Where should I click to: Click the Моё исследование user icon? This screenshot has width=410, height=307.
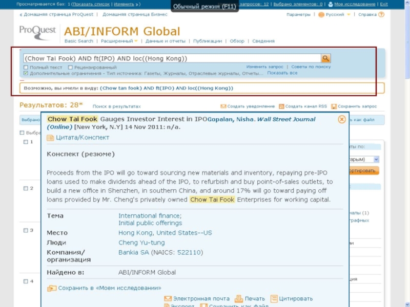[x=331, y=4]
